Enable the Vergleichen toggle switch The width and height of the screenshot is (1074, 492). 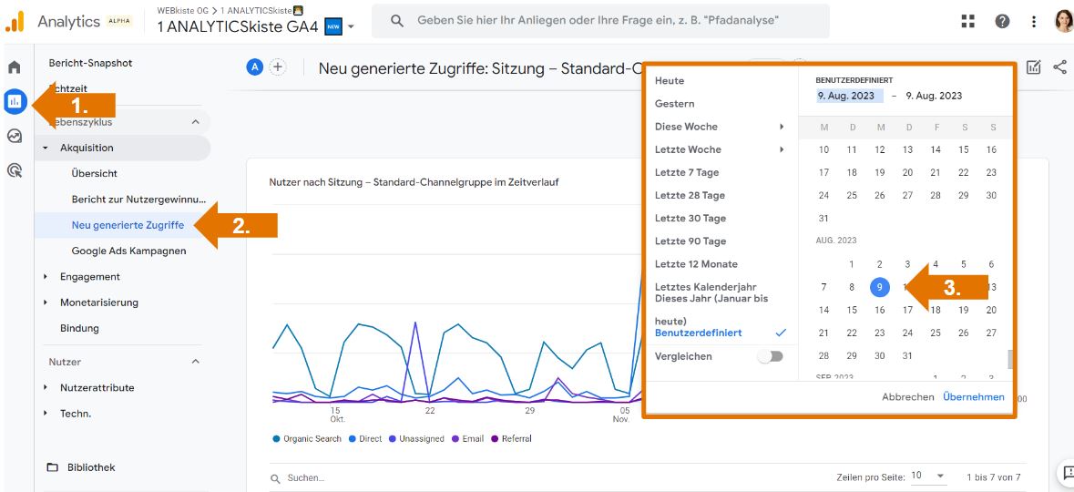click(x=771, y=356)
